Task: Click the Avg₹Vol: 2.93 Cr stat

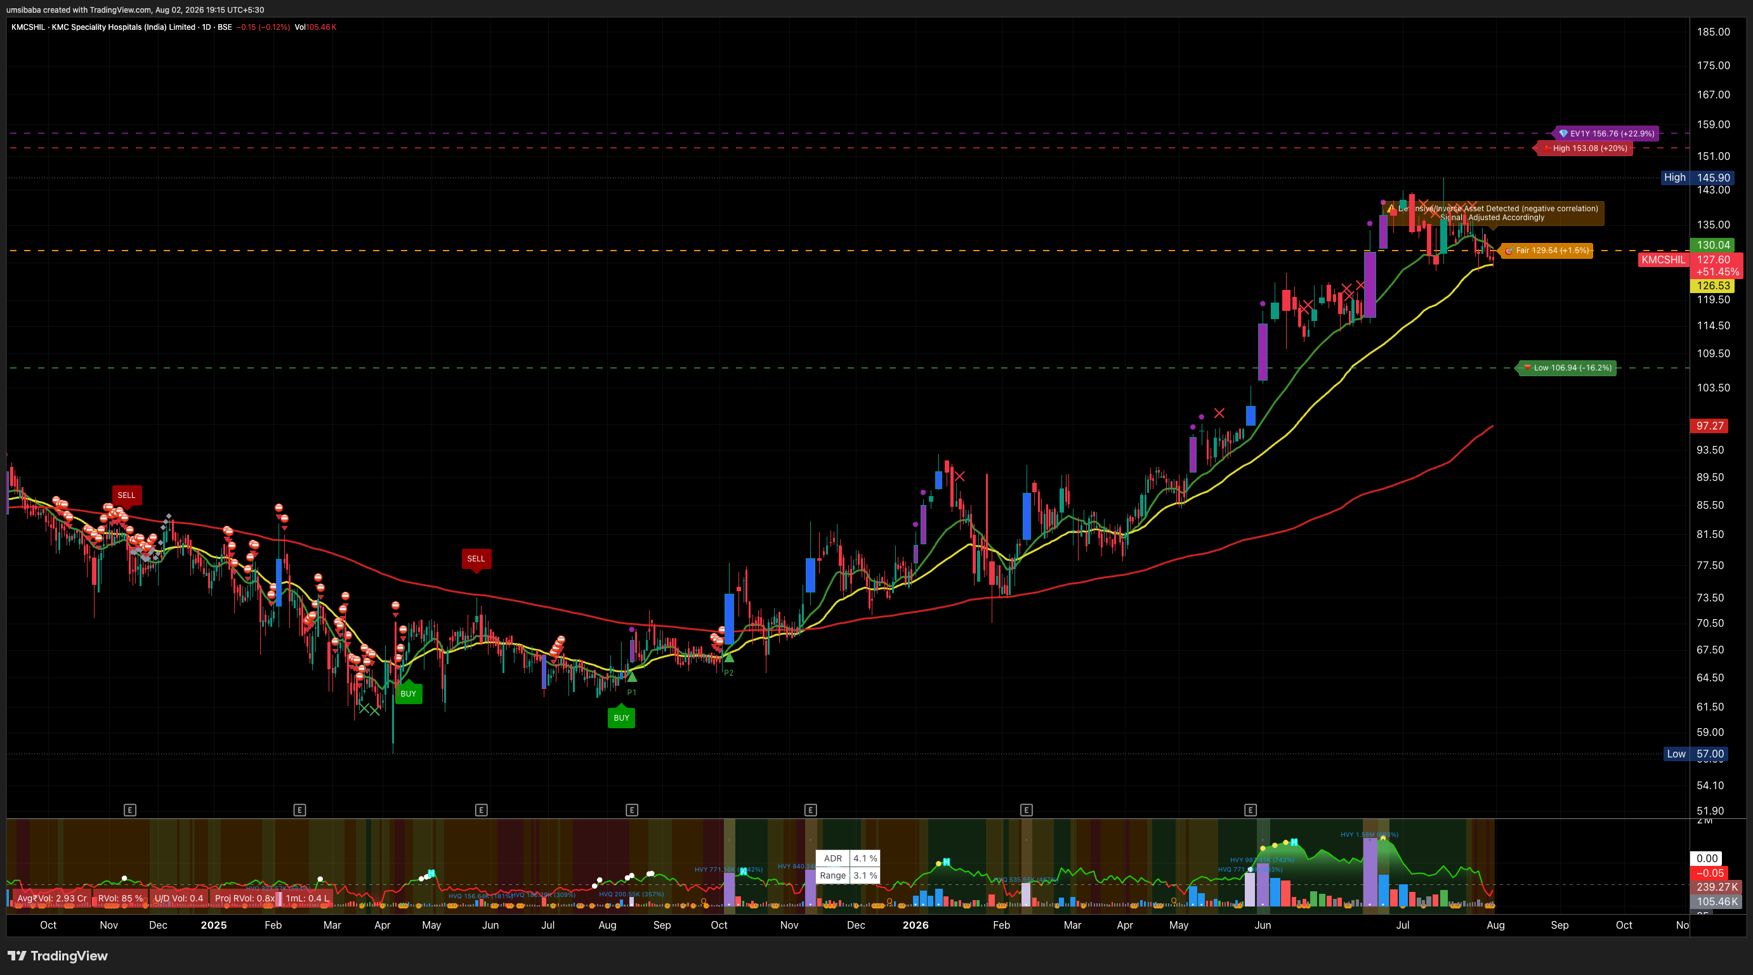Action: click(52, 898)
